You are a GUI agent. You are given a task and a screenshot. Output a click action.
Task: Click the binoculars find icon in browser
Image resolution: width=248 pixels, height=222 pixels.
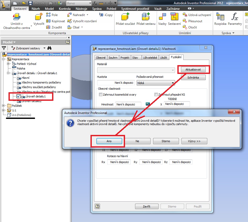50,48
